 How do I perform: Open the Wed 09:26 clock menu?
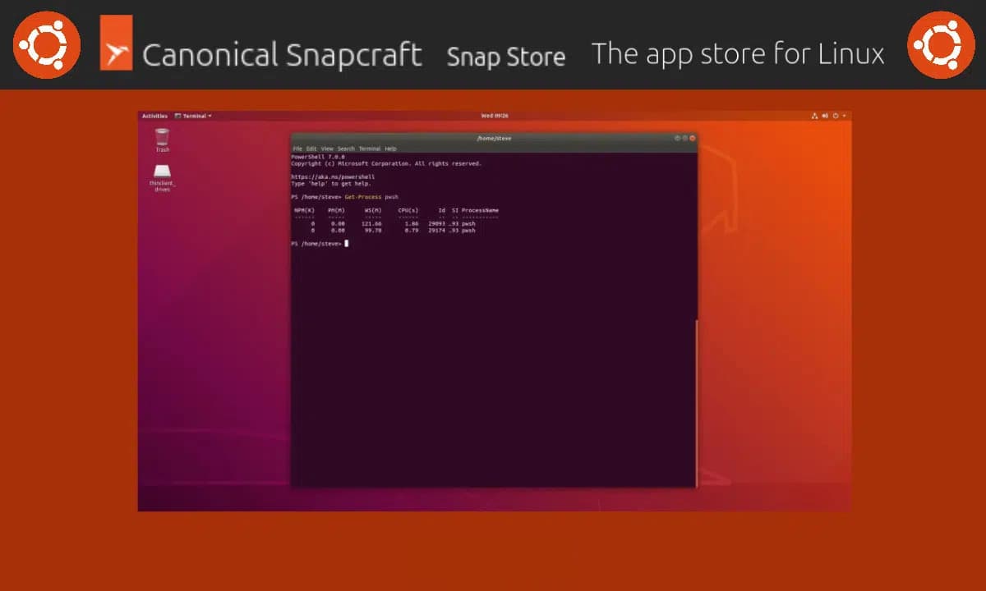click(x=494, y=116)
